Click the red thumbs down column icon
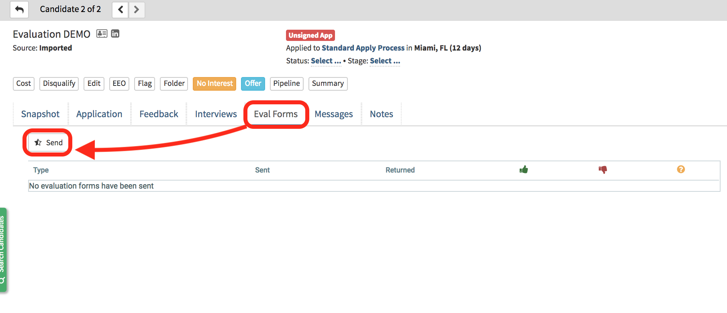Viewport: 727px width, 313px height. pyautogui.click(x=602, y=170)
